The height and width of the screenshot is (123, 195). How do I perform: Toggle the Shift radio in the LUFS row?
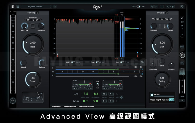[117, 94]
